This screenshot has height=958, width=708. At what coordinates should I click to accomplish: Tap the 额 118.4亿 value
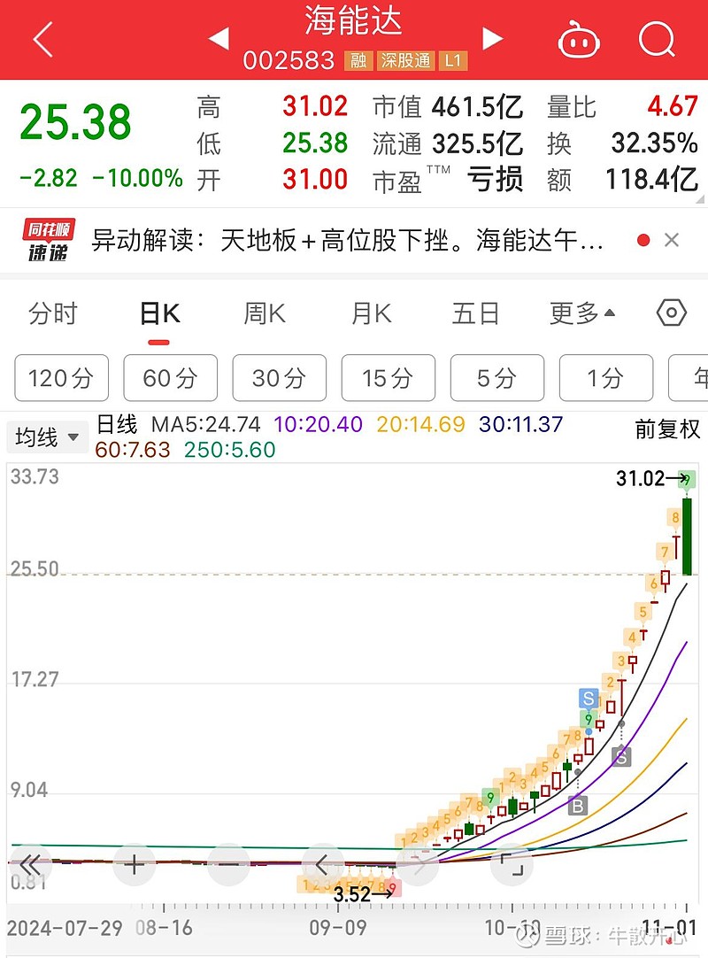[x=651, y=180]
